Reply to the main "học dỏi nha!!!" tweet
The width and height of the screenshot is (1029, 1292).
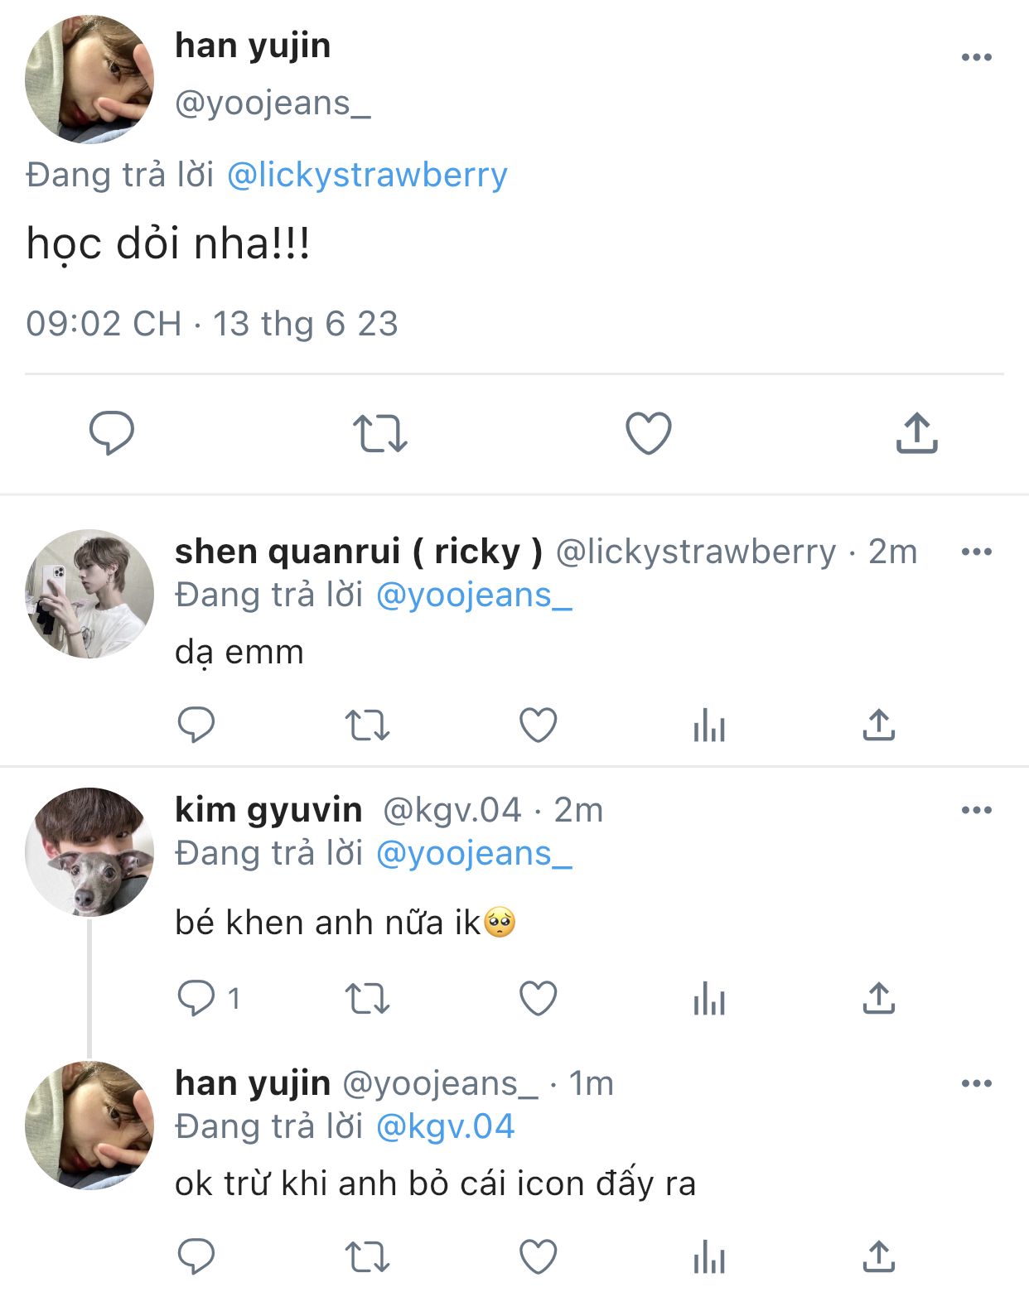pos(112,432)
